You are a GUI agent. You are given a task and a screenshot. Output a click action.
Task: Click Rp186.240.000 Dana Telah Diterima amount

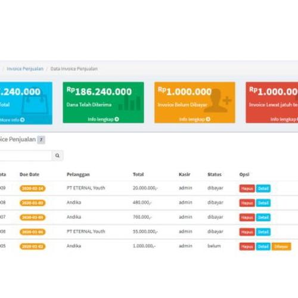[99, 92]
